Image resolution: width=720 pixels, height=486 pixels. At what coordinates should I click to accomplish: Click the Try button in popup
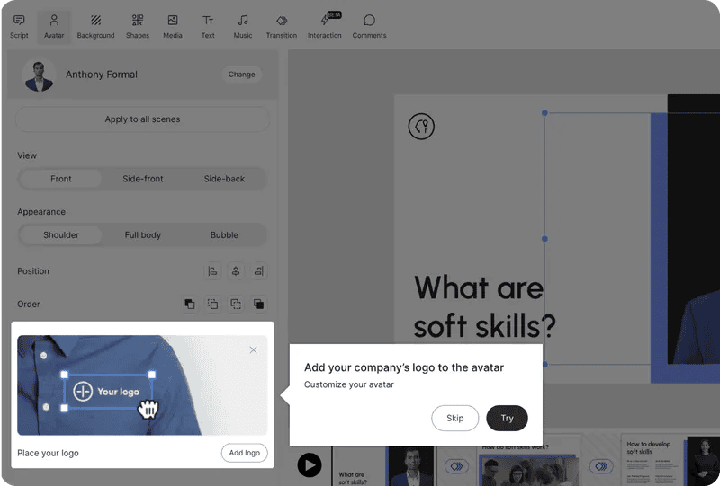tap(507, 419)
